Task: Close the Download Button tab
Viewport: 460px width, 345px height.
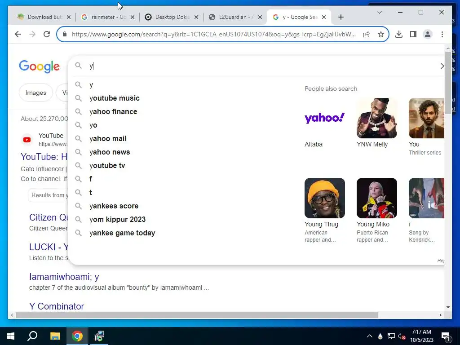Action: 69,18
